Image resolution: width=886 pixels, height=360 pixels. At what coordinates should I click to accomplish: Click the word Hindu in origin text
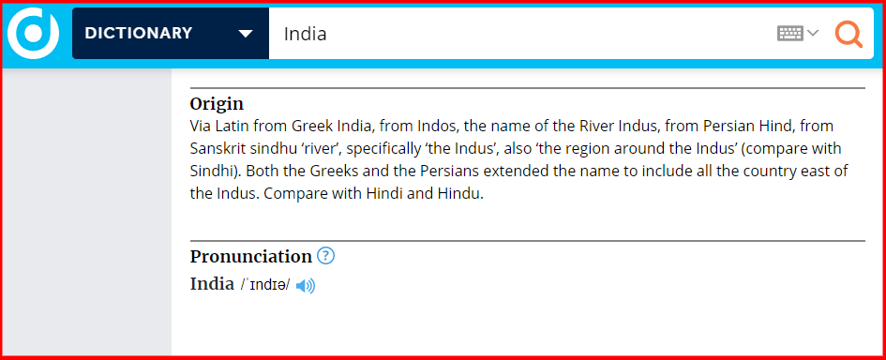coord(460,194)
